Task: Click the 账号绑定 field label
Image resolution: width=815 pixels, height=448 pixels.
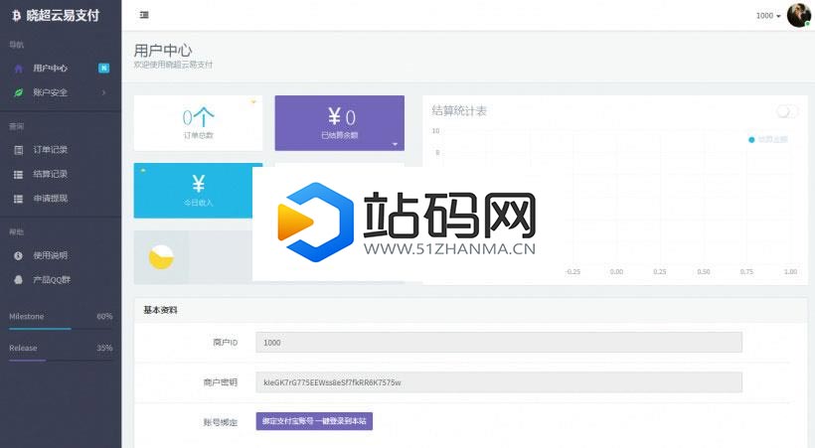Action: (221, 422)
